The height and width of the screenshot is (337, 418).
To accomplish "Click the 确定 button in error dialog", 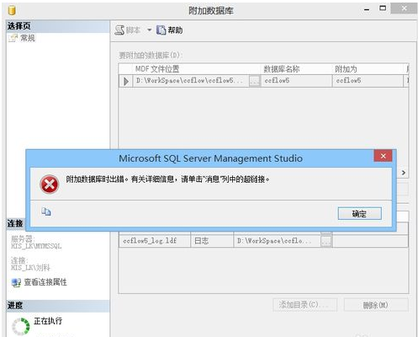I will [359, 214].
